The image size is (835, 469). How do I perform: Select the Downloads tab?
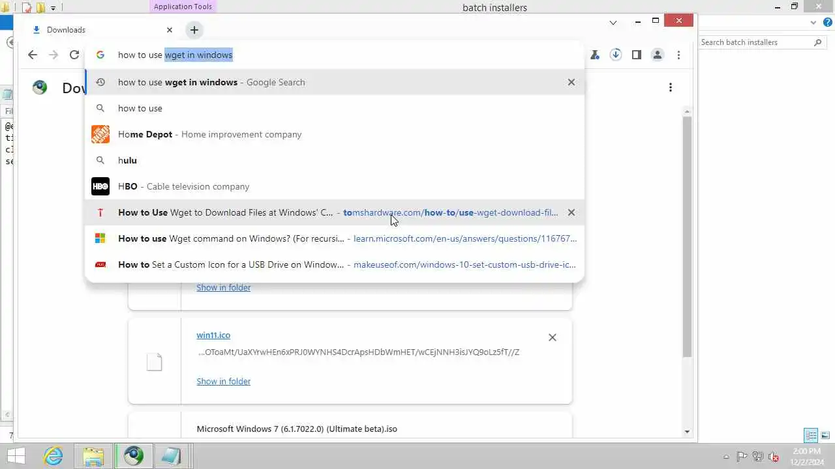[x=103, y=30]
